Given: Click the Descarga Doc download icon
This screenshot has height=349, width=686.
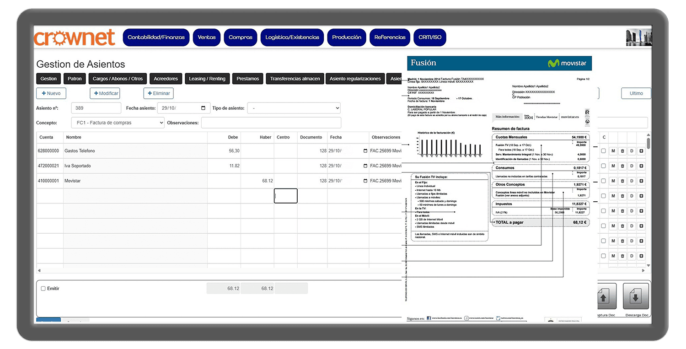Looking at the screenshot, I should pos(636,297).
